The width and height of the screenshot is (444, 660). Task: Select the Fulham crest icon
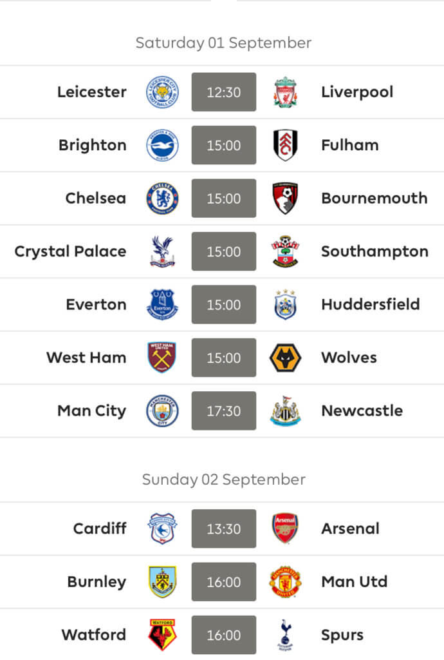click(285, 145)
